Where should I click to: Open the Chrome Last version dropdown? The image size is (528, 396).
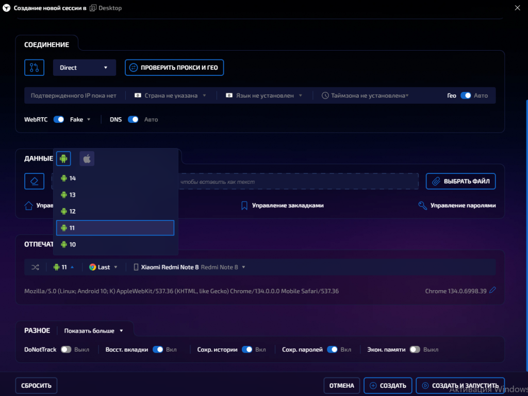click(x=103, y=267)
